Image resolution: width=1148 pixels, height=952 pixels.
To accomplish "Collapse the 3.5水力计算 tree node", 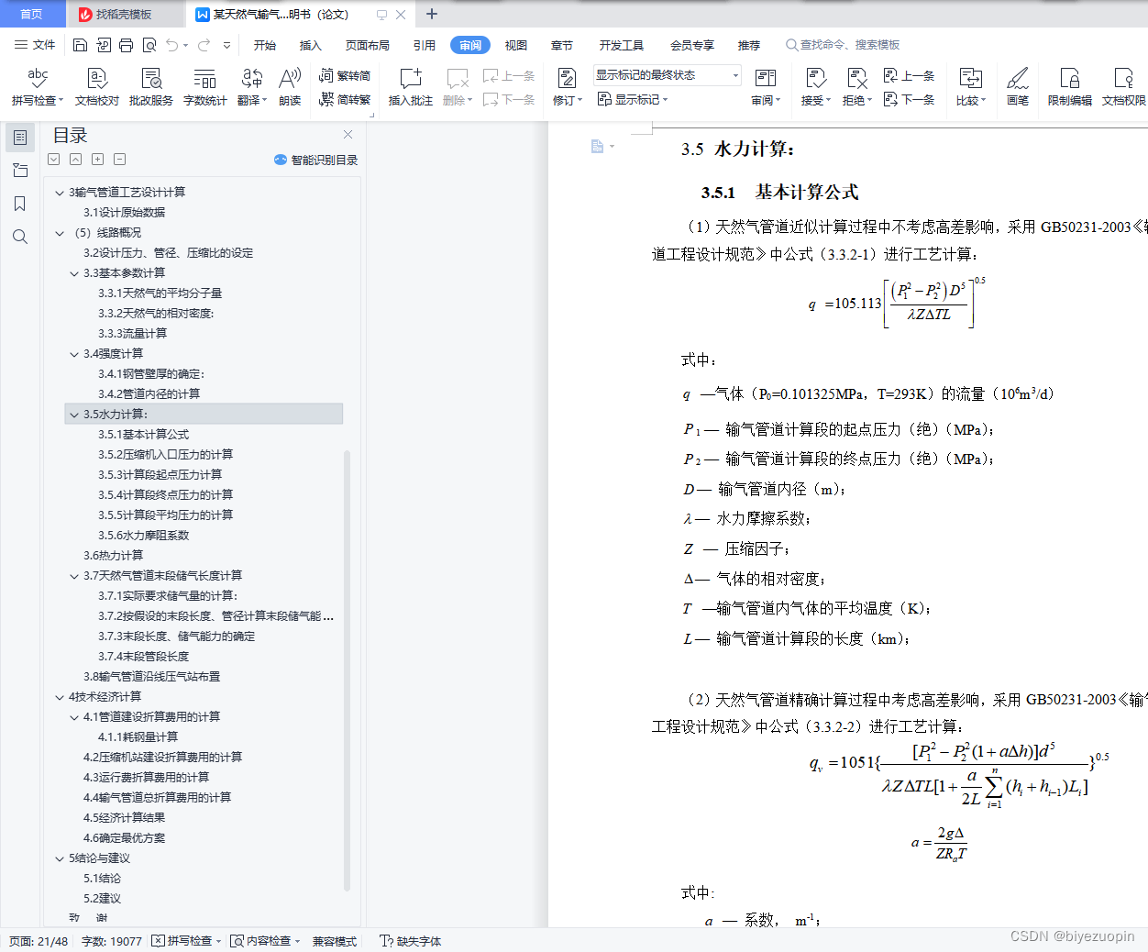I will tap(74, 415).
